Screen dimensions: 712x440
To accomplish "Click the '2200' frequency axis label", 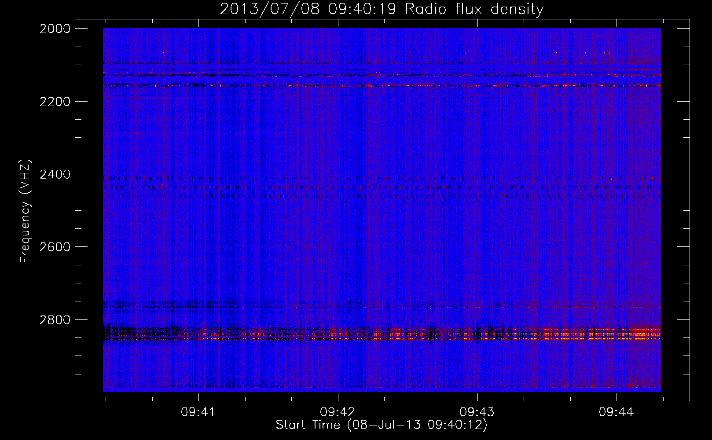I will pyautogui.click(x=55, y=102).
